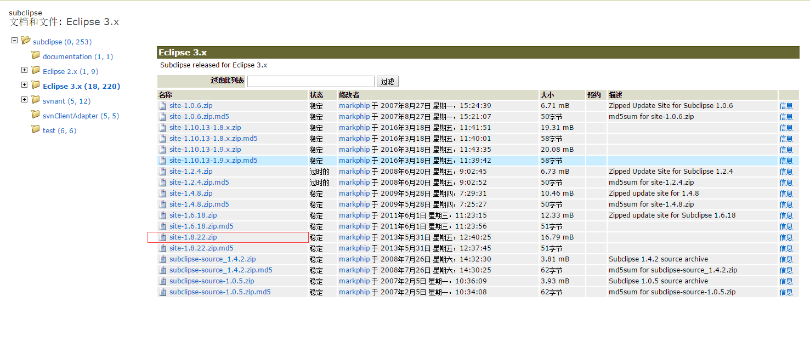Expand the Eclipse 3.x tree node
The image size is (810, 353).
click(24, 84)
